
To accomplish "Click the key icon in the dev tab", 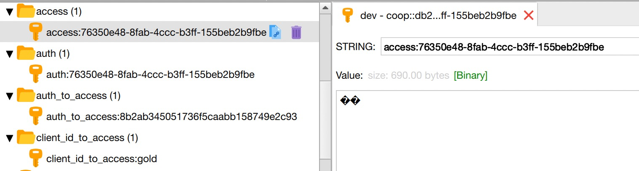I will click(347, 16).
